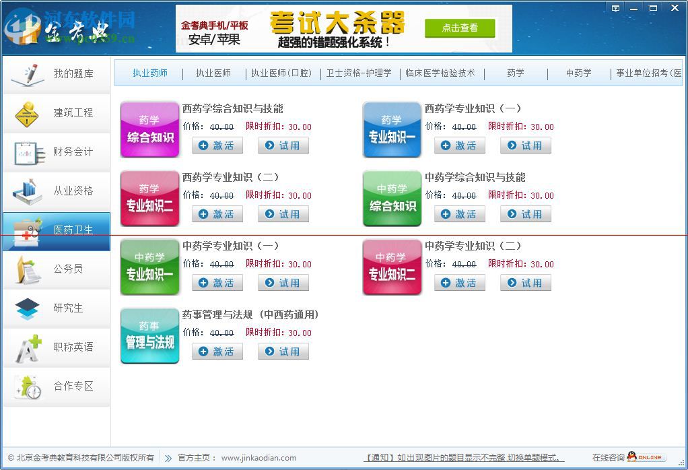Viewport: 688px width, 470px height.
Task: Open the 药事管理与法规 course thumbnail
Action: tap(149, 335)
